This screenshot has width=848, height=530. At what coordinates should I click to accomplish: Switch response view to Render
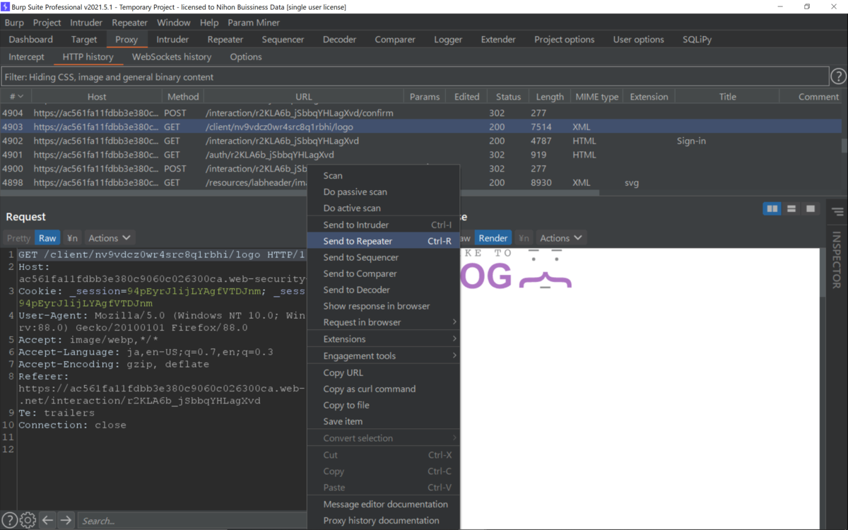coord(493,238)
